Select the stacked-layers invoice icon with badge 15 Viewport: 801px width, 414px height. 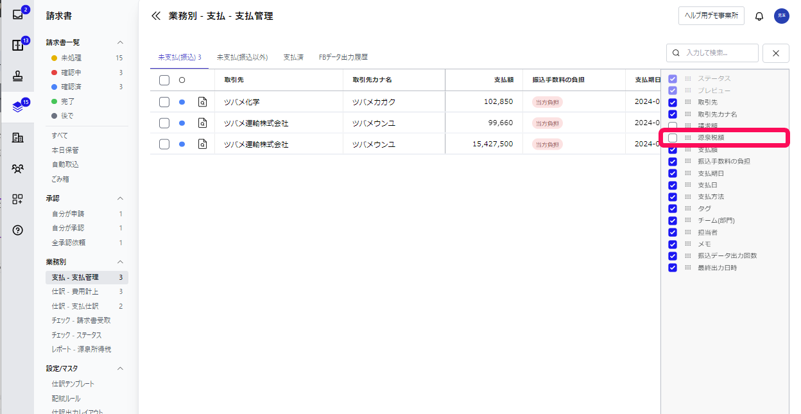18,107
